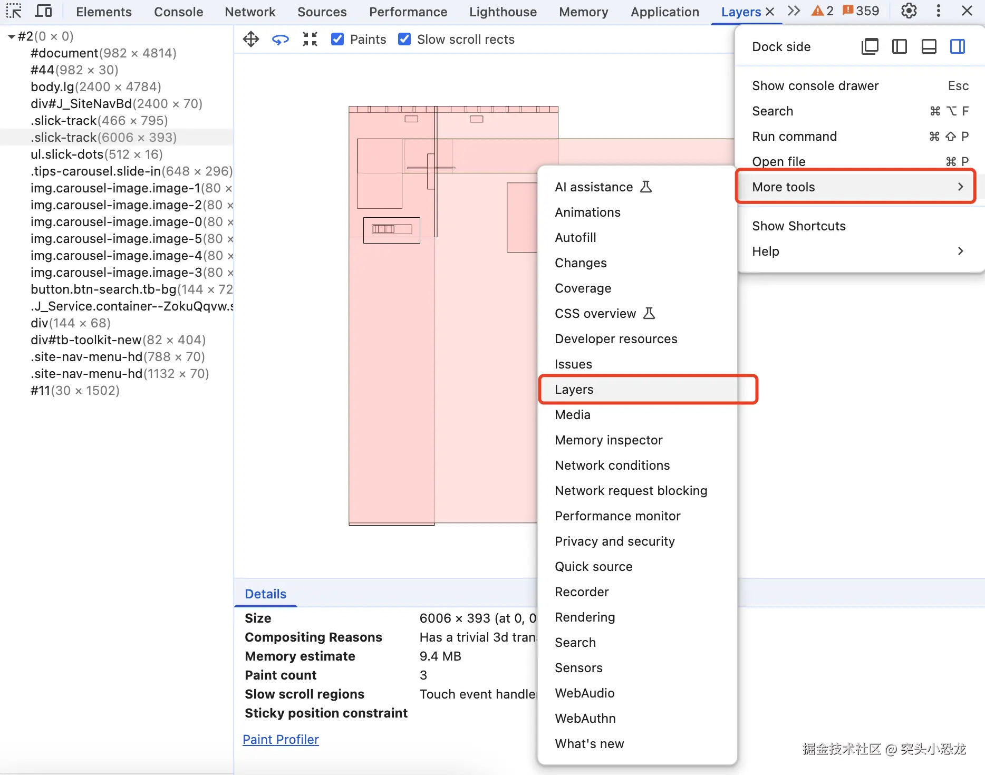Select Layers in More tools submenu
This screenshot has width=985, height=775.
tap(637, 390)
